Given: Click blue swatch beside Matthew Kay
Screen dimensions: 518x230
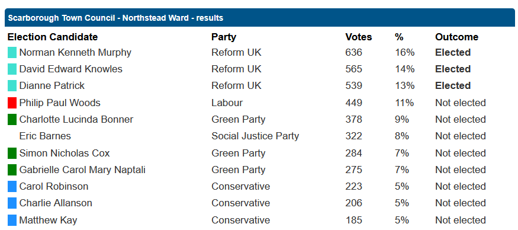Looking at the screenshot, I should 12,220.
